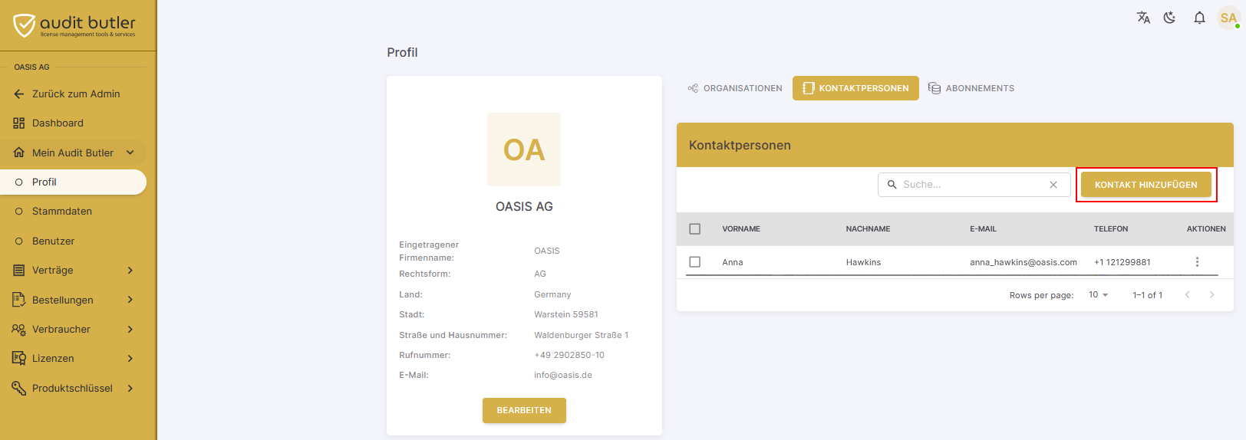This screenshot has width=1246, height=440.
Task: Click the OASIS AG sidebar heading
Action: pyautogui.click(x=31, y=67)
